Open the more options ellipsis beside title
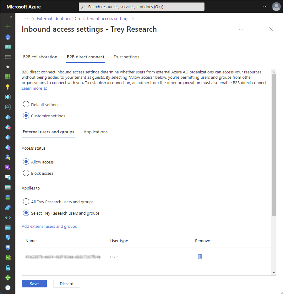Screen dimensions: 283x294 pyautogui.click(x=241, y=29)
